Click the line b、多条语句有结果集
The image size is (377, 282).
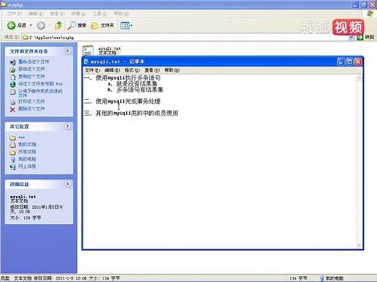[136, 90]
